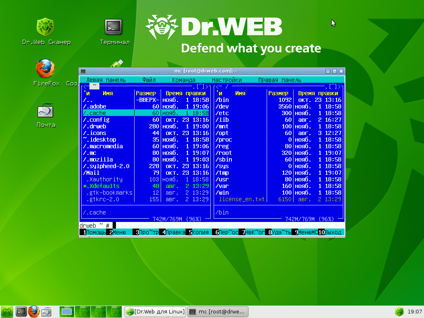Image resolution: width=424 pixels, height=318 pixels.
Task: Select .gtkrc-2.0 file in the left panel
Action: 146,199
